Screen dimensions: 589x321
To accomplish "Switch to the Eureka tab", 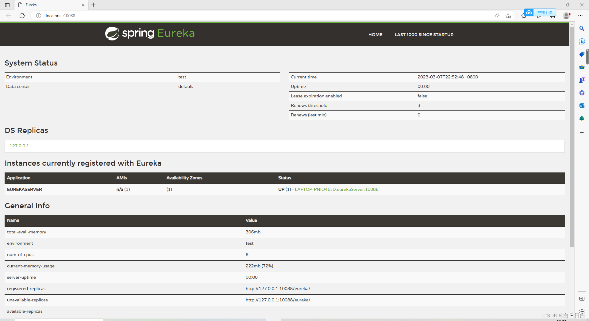I will (x=51, y=5).
